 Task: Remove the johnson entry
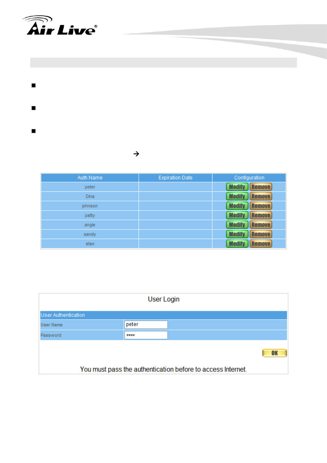tap(261, 206)
